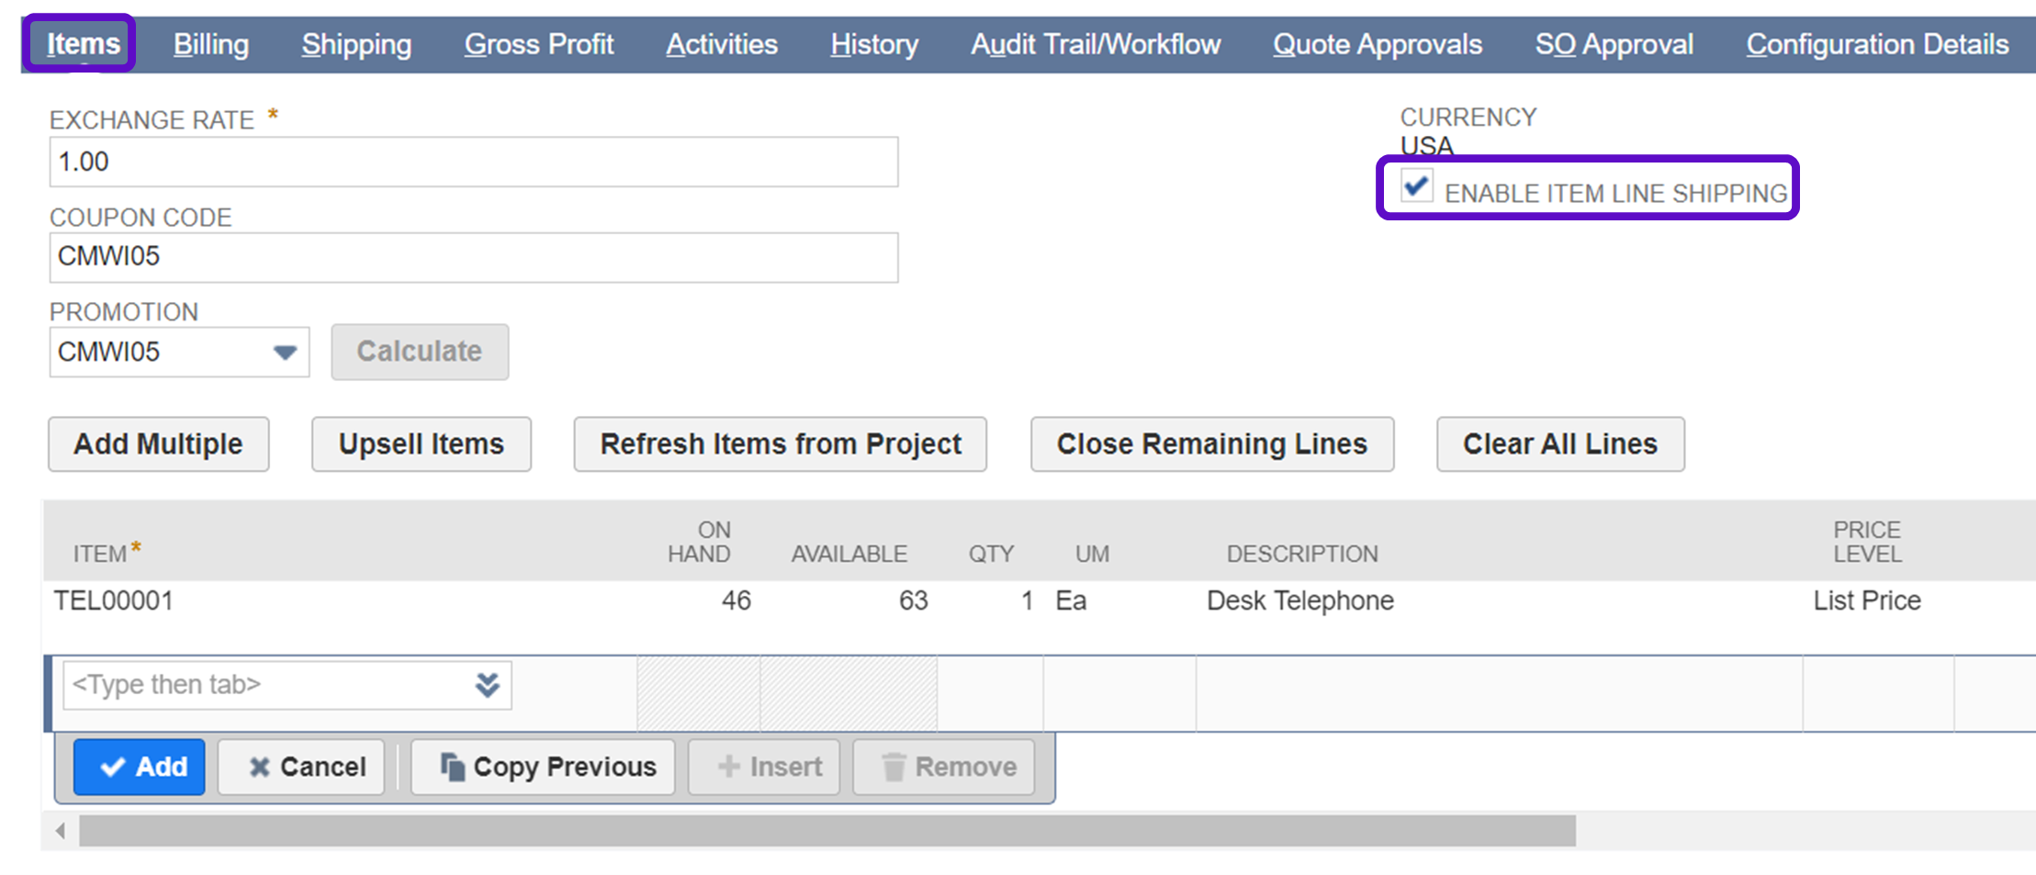The height and width of the screenshot is (875, 2036).
Task: Open the Shipping tab
Action: (x=356, y=44)
